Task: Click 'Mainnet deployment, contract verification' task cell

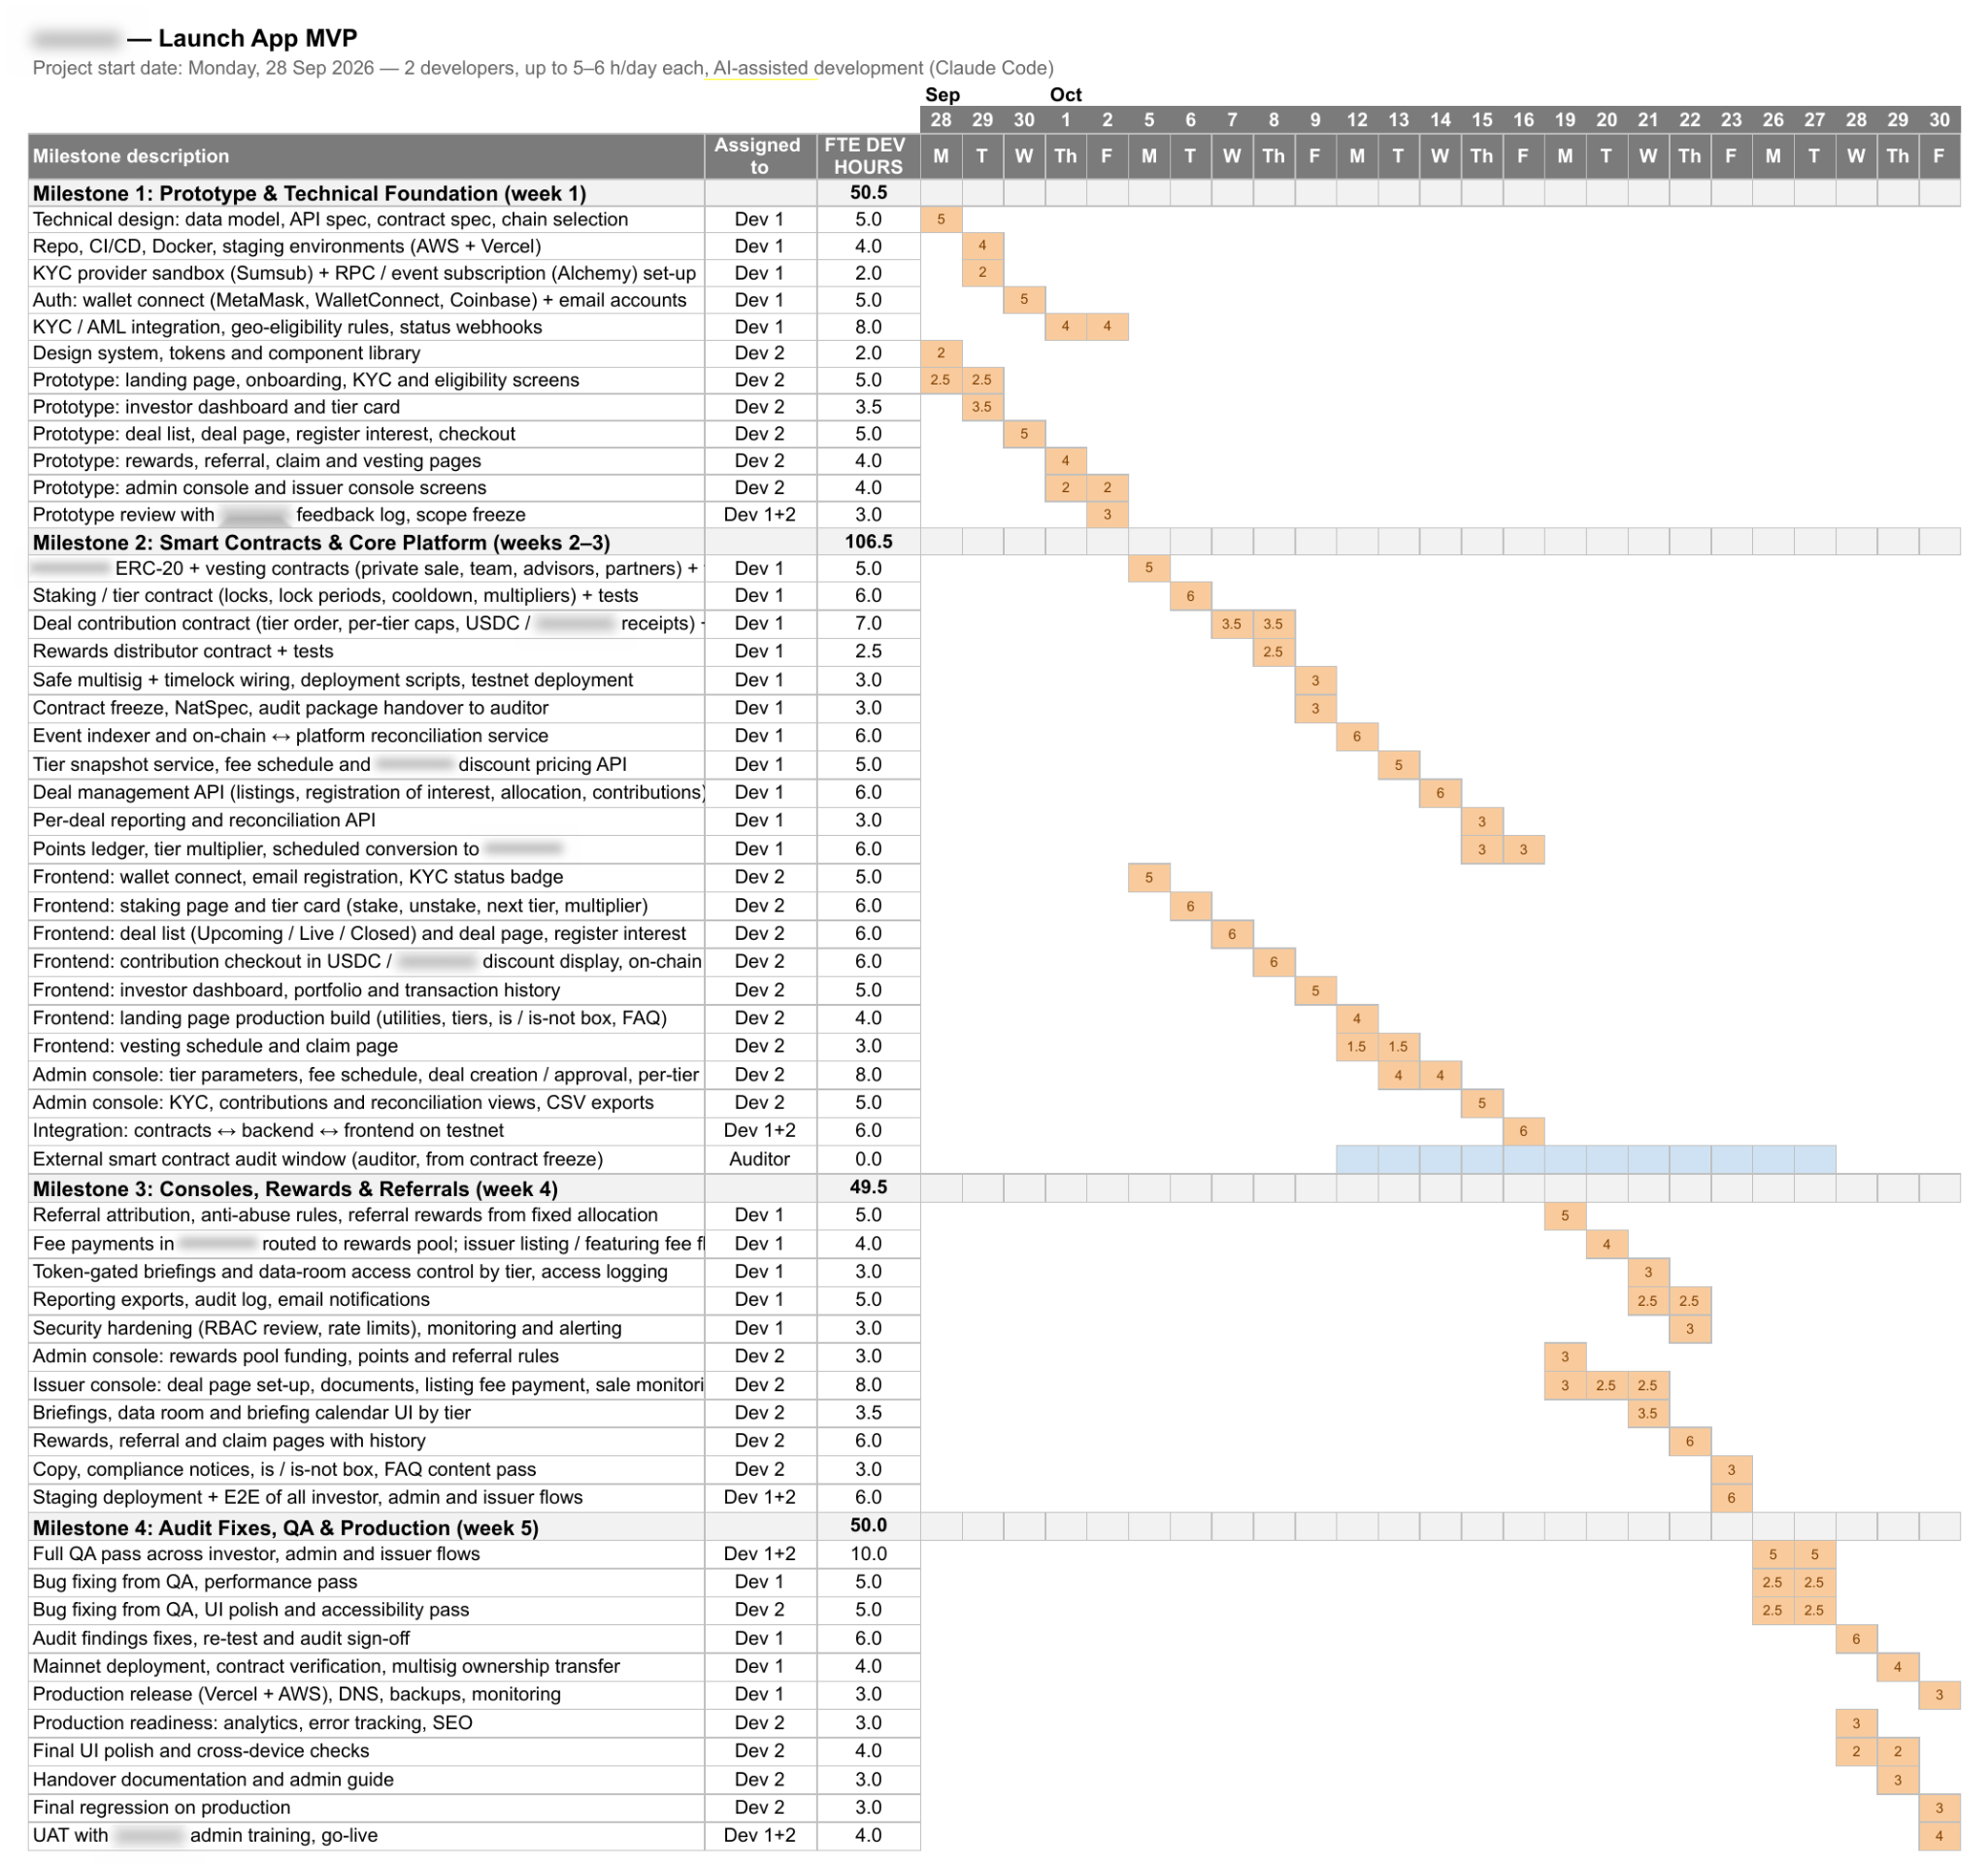Action: (x=366, y=1667)
